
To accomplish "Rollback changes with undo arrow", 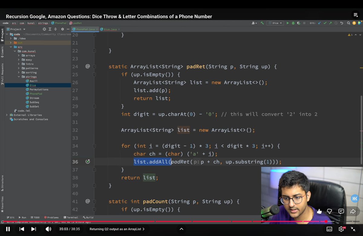I will tap(342, 23).
